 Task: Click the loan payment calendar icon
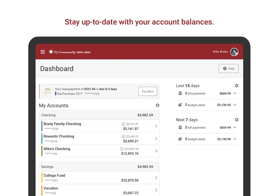(x=47, y=91)
